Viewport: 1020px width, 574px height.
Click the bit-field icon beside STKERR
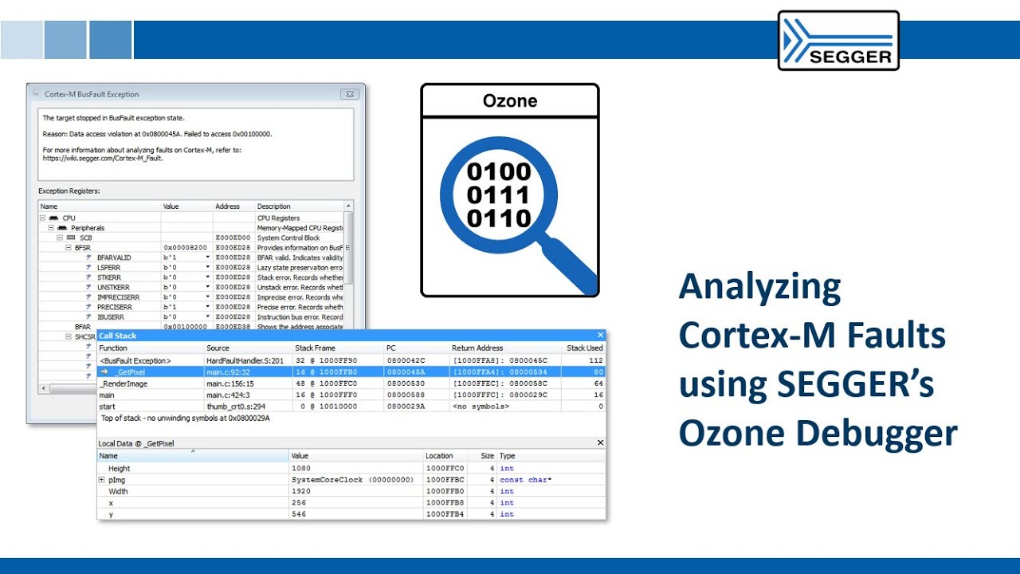click(89, 277)
